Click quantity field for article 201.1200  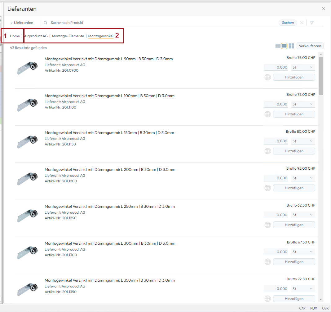coord(276,178)
